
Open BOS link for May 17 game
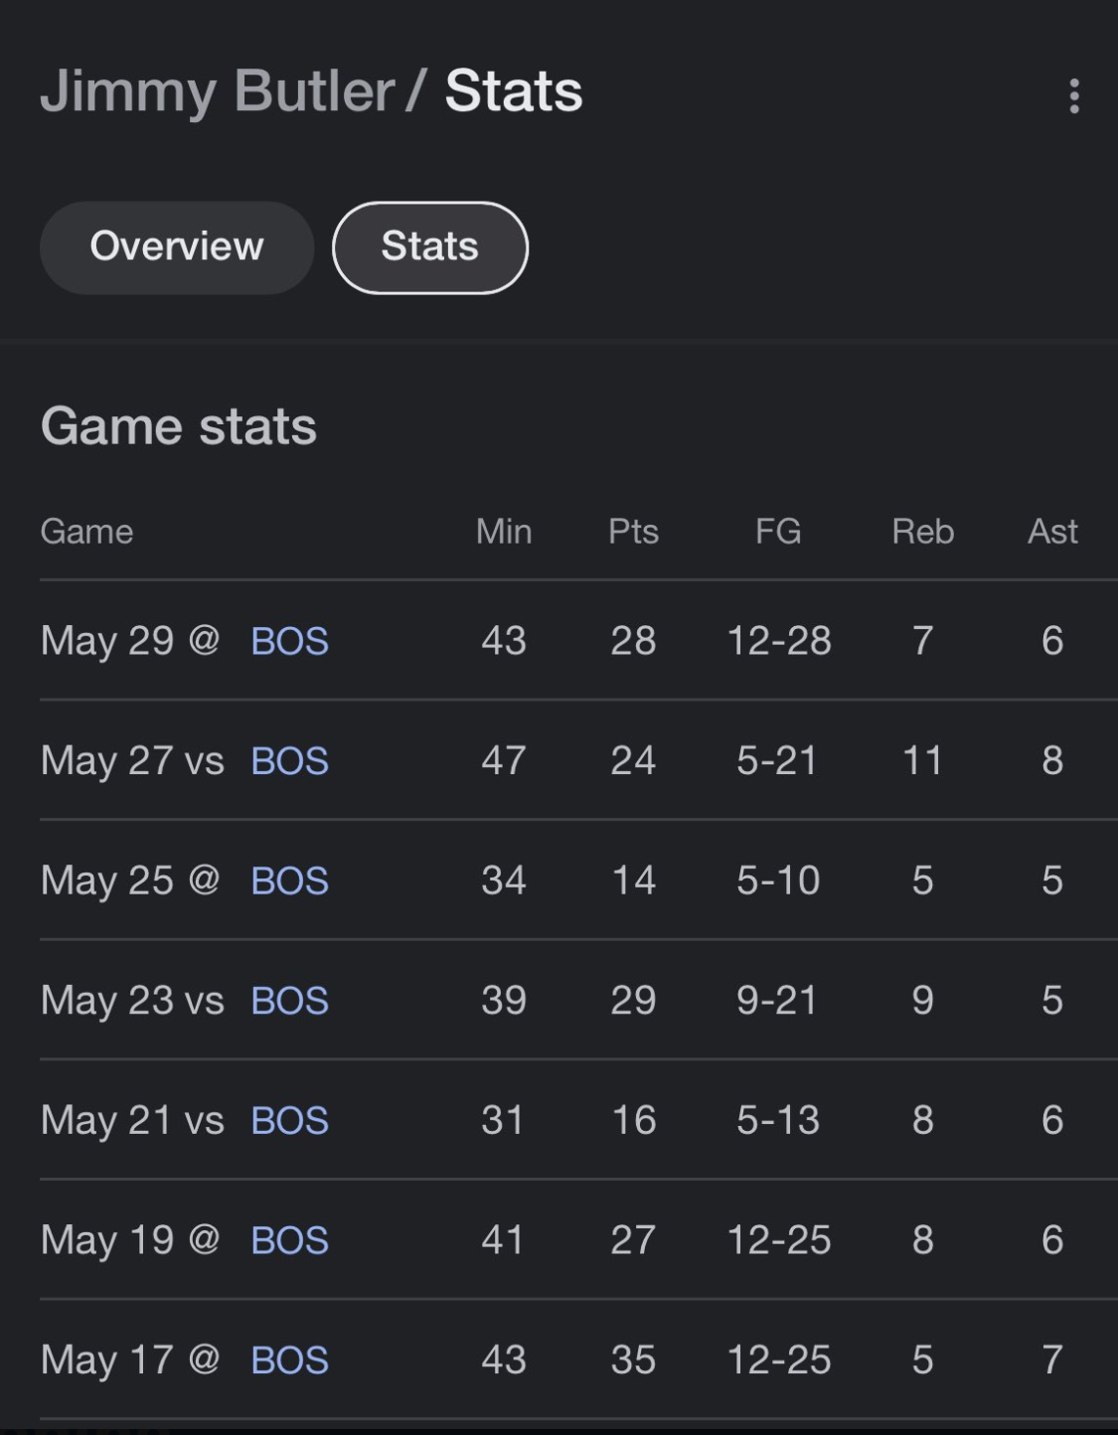coord(289,1360)
